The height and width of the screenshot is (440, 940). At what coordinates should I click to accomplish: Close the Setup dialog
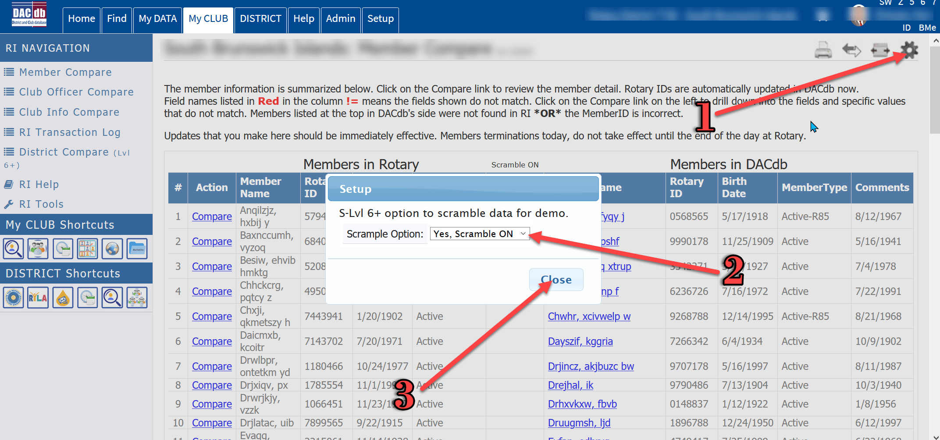click(x=556, y=280)
